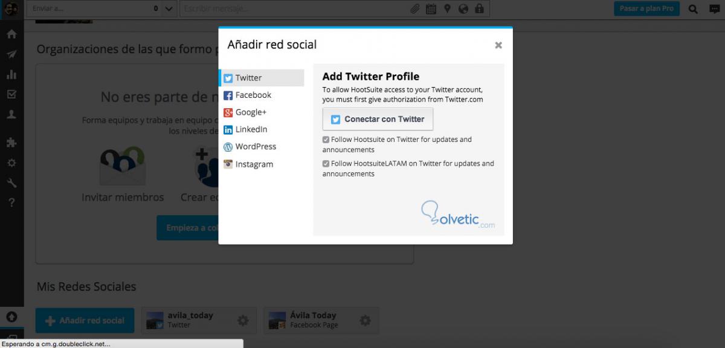Open the Tools wrench icon in sidebar

[11, 183]
